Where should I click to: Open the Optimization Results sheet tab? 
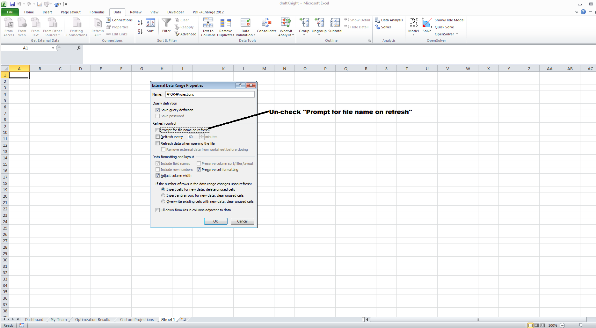[x=92, y=319]
